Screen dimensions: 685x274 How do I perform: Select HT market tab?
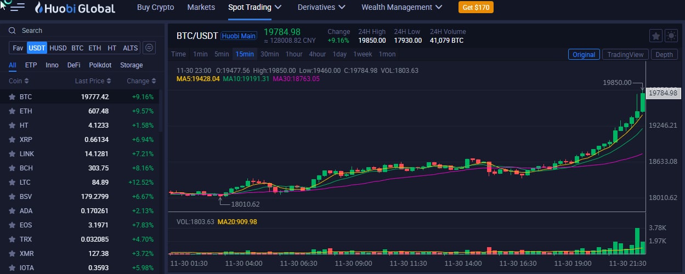[x=112, y=48]
